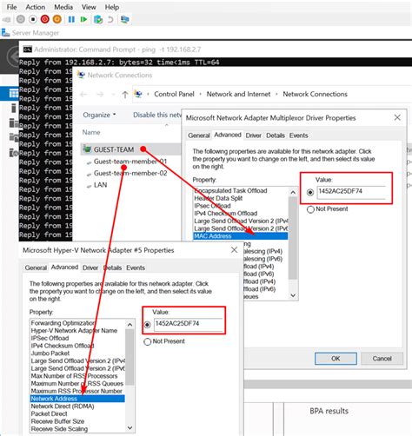Screen dimensions: 412x436
Task: Select Not Present radio in Hyper-V Adapter Properties
Action: click(x=148, y=341)
